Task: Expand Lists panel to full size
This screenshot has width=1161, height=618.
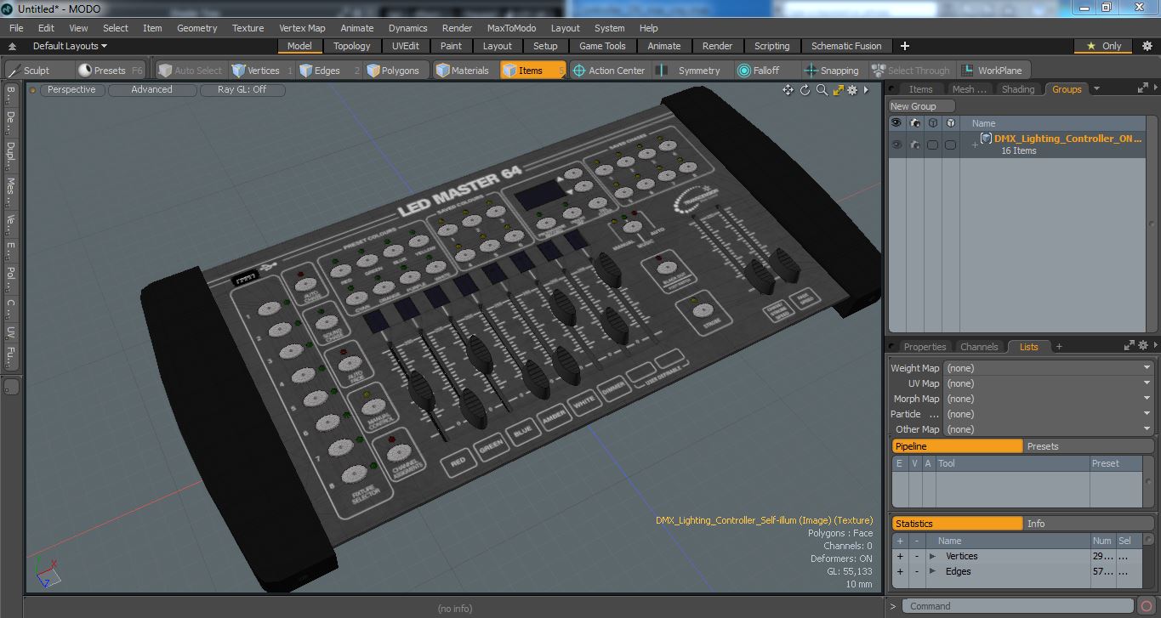Action: tap(1130, 345)
